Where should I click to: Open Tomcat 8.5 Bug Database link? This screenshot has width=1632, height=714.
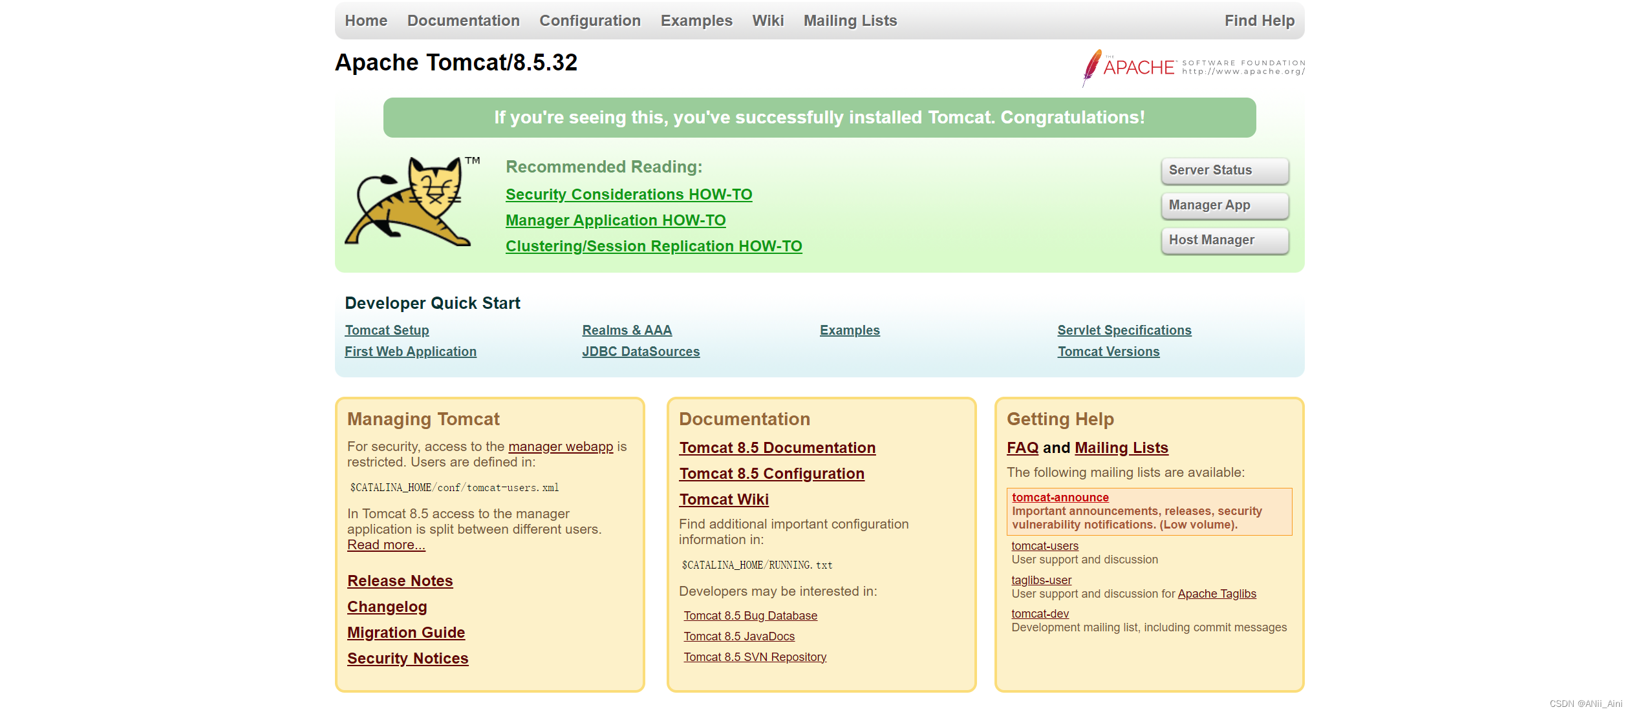750,616
